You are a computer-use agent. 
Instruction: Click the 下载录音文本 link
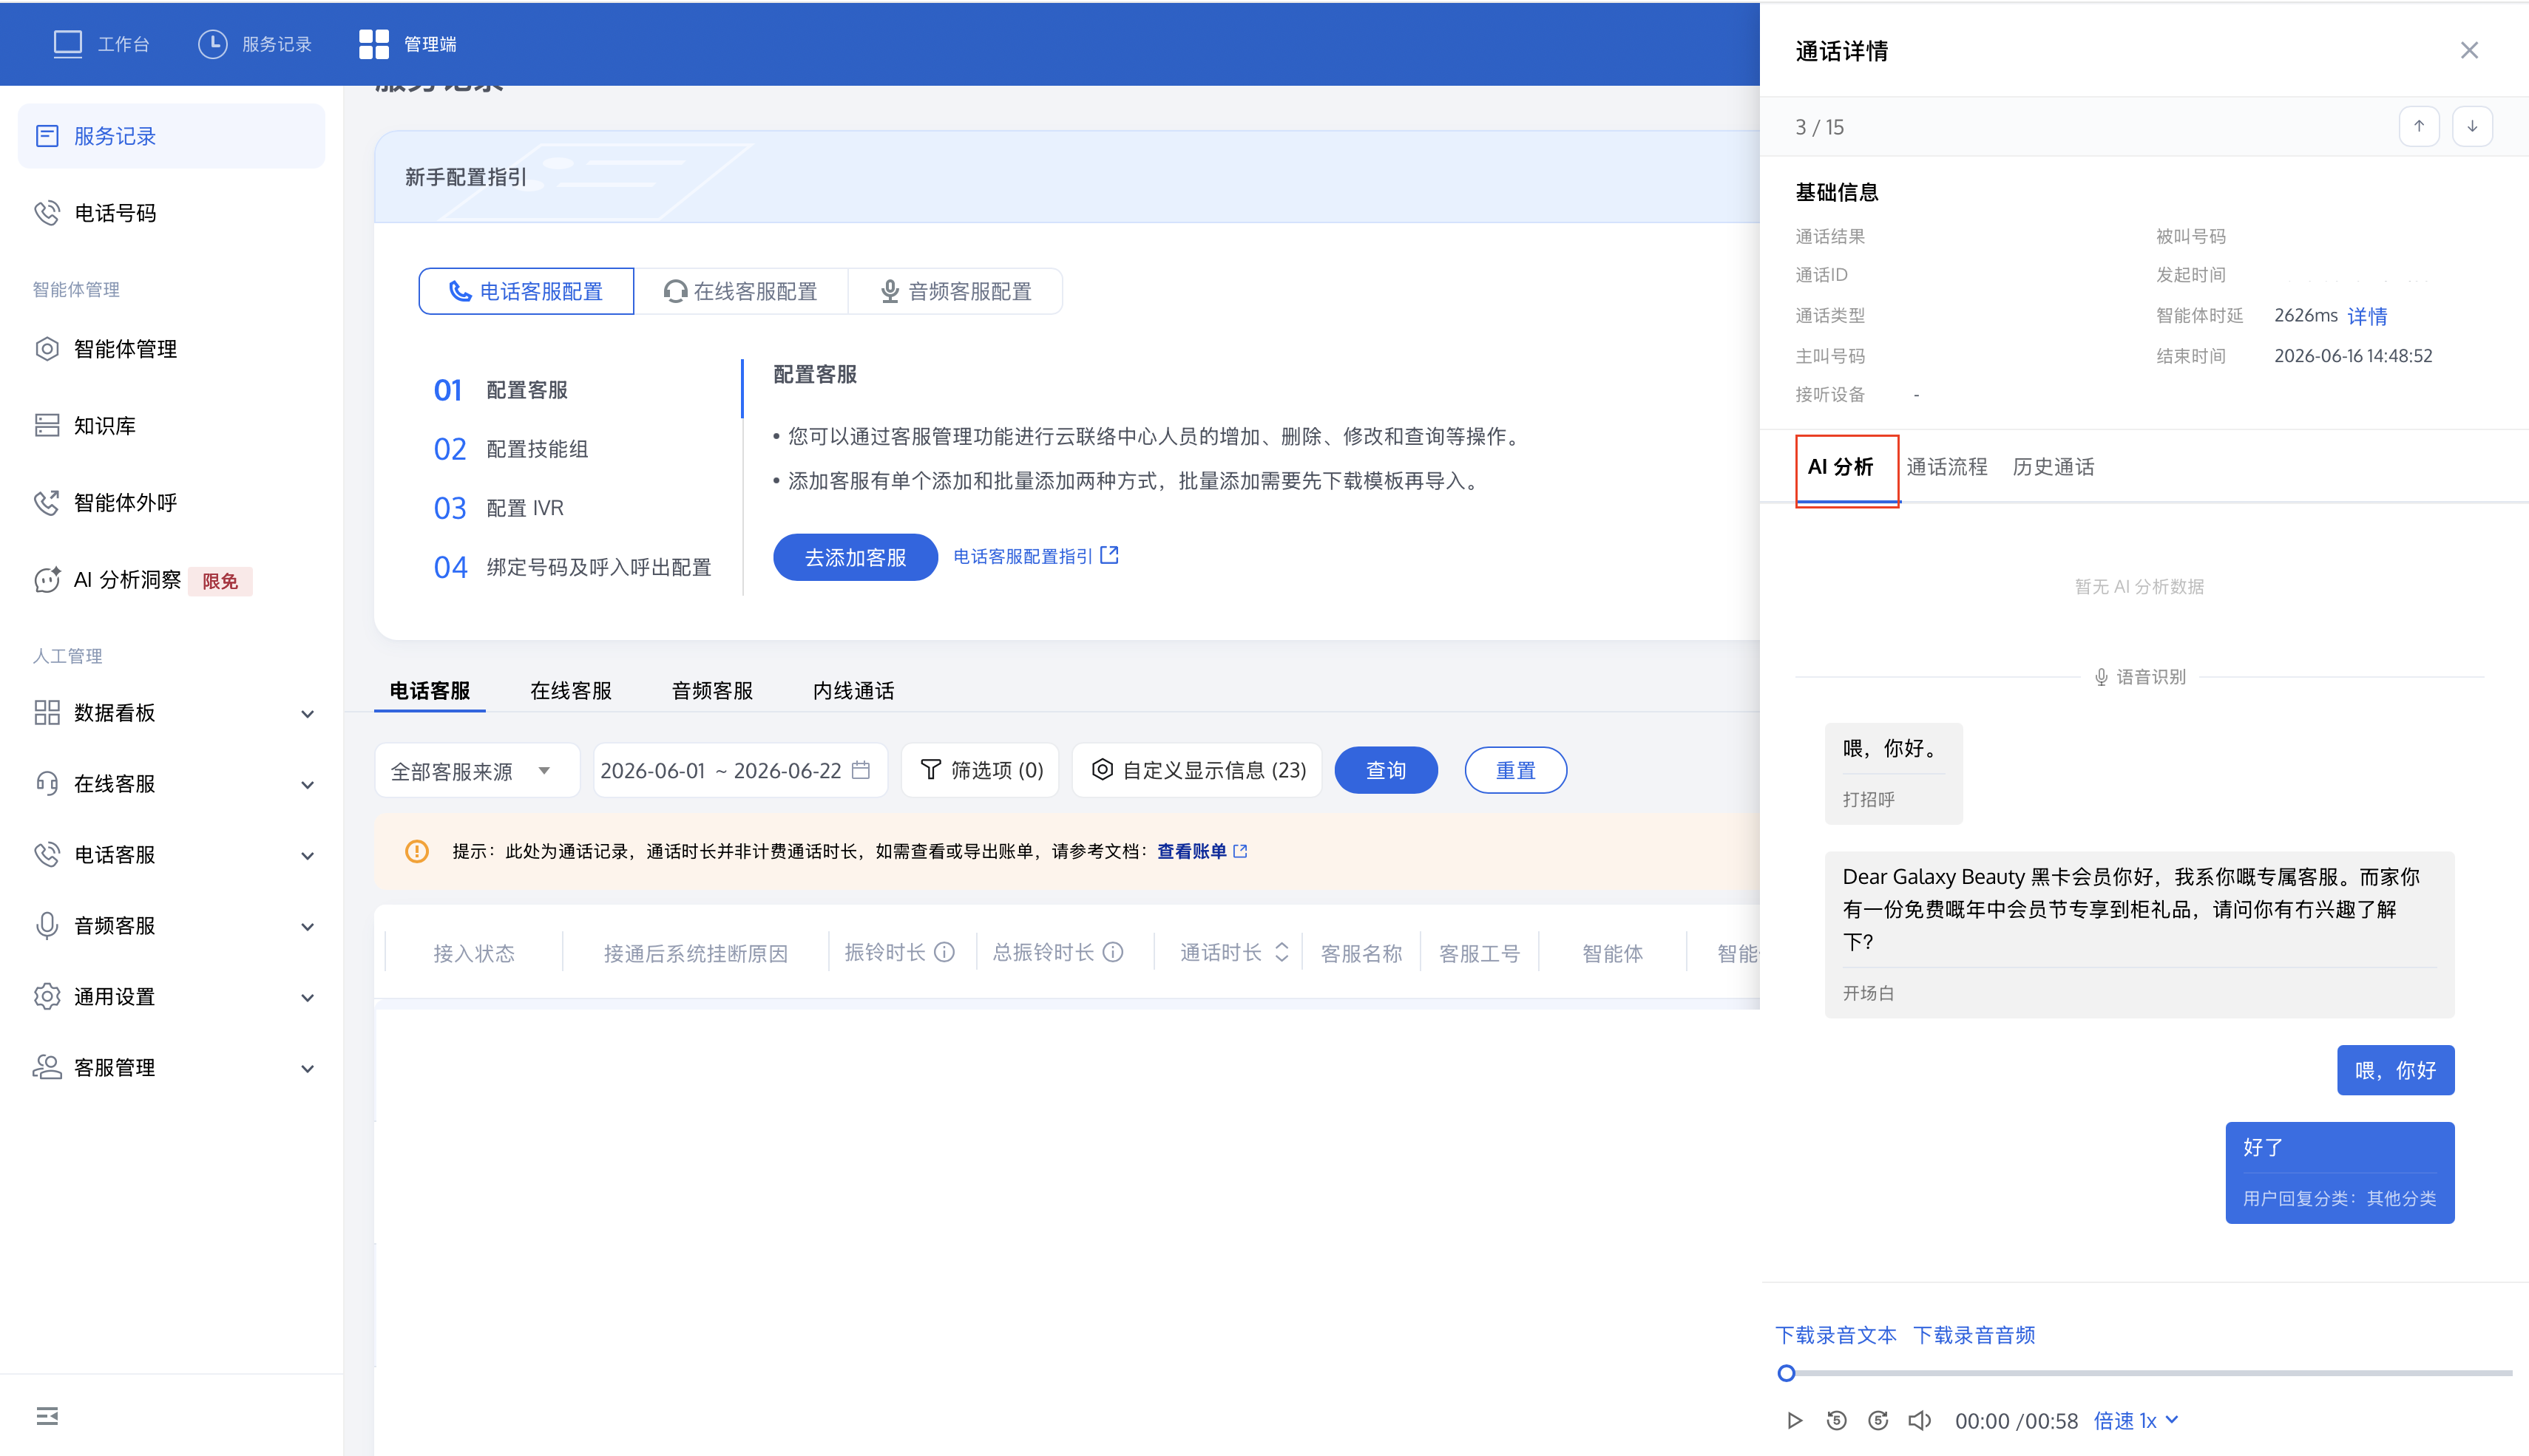1835,1335
